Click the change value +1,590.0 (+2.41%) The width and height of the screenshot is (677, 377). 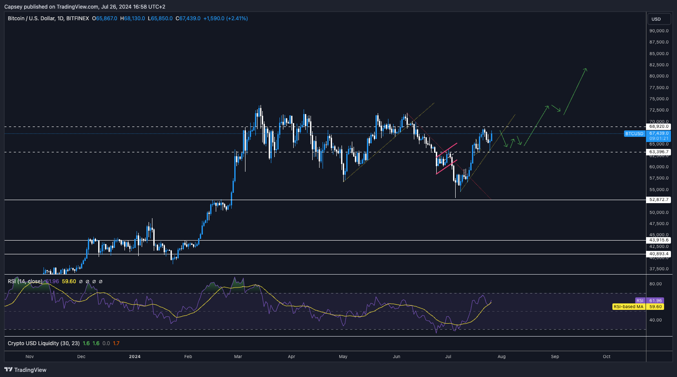[x=226, y=19]
